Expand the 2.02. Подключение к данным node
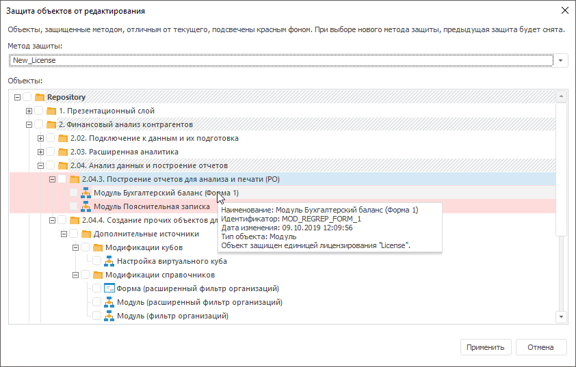Viewport: 576px width, 367px height. point(40,138)
